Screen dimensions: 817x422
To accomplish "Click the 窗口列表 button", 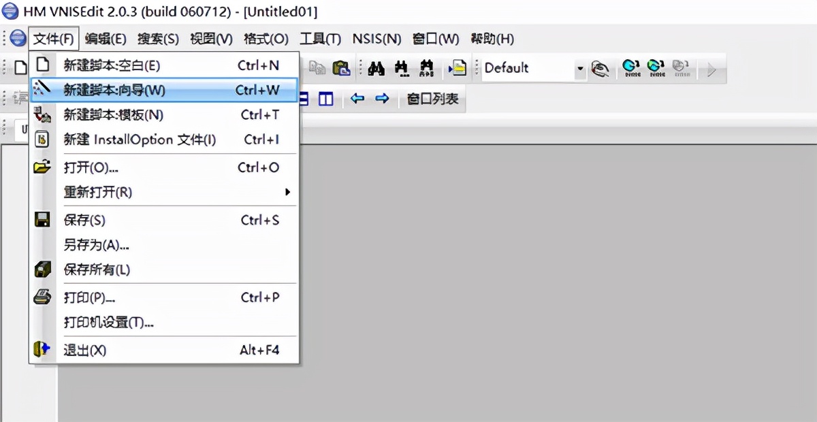I will pos(433,99).
